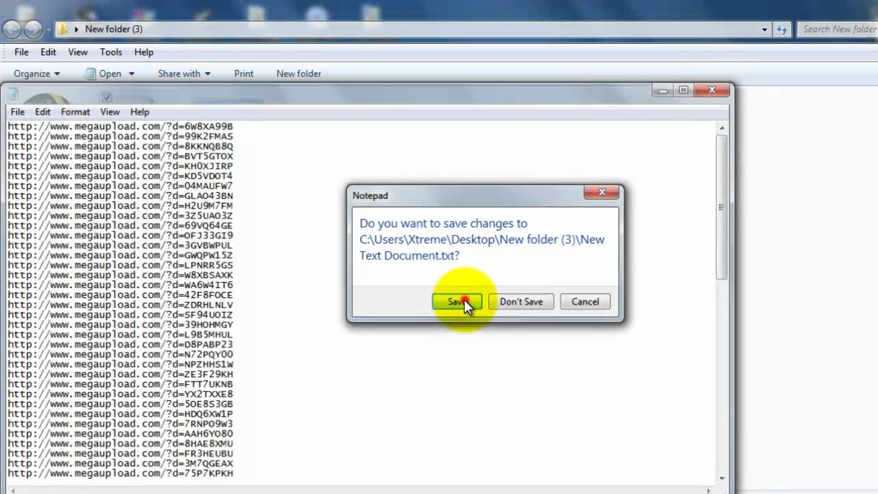Click the line ending ZE3F29KH

[120, 374]
